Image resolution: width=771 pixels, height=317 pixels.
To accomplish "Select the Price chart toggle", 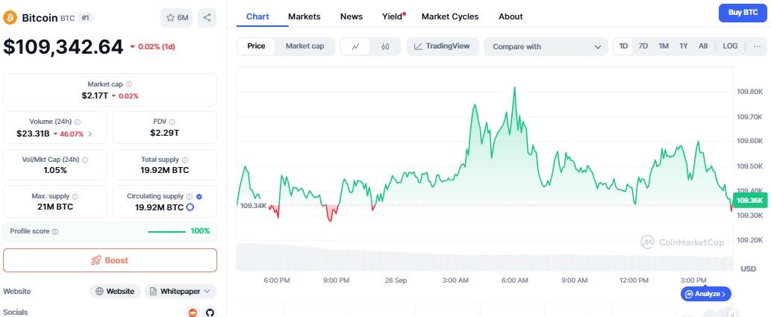I will pyautogui.click(x=256, y=46).
